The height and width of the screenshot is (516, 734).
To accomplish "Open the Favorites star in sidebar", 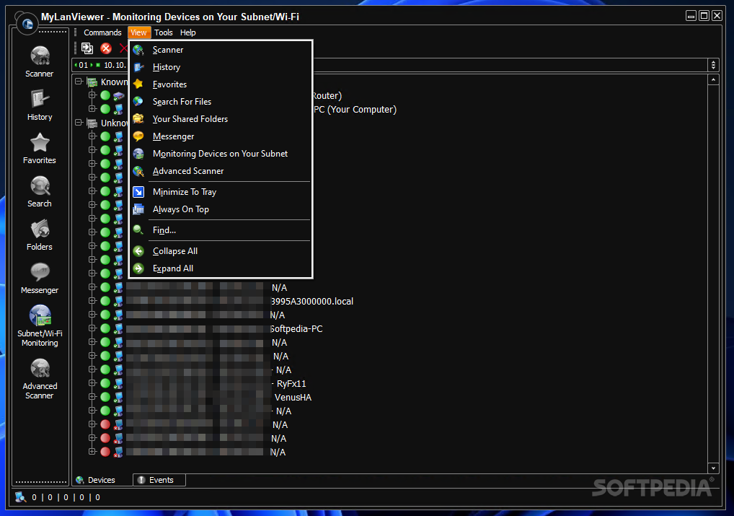I will pos(40,148).
